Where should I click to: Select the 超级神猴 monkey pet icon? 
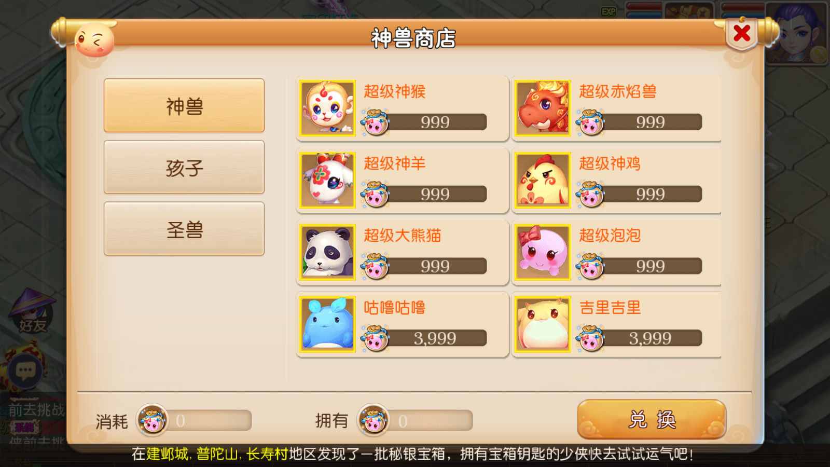click(x=327, y=108)
